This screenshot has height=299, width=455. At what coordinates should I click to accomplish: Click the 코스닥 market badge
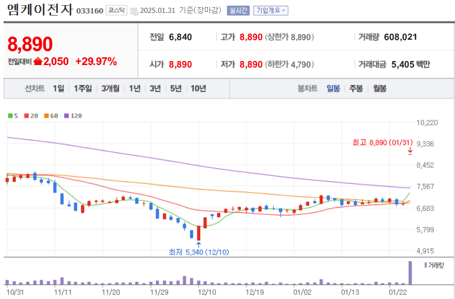click(x=117, y=10)
